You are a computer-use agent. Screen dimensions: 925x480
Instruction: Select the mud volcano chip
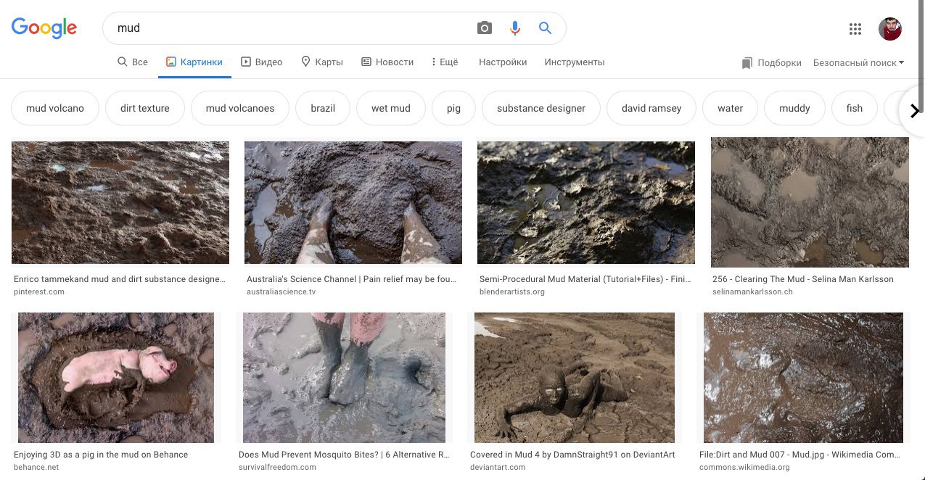click(55, 108)
